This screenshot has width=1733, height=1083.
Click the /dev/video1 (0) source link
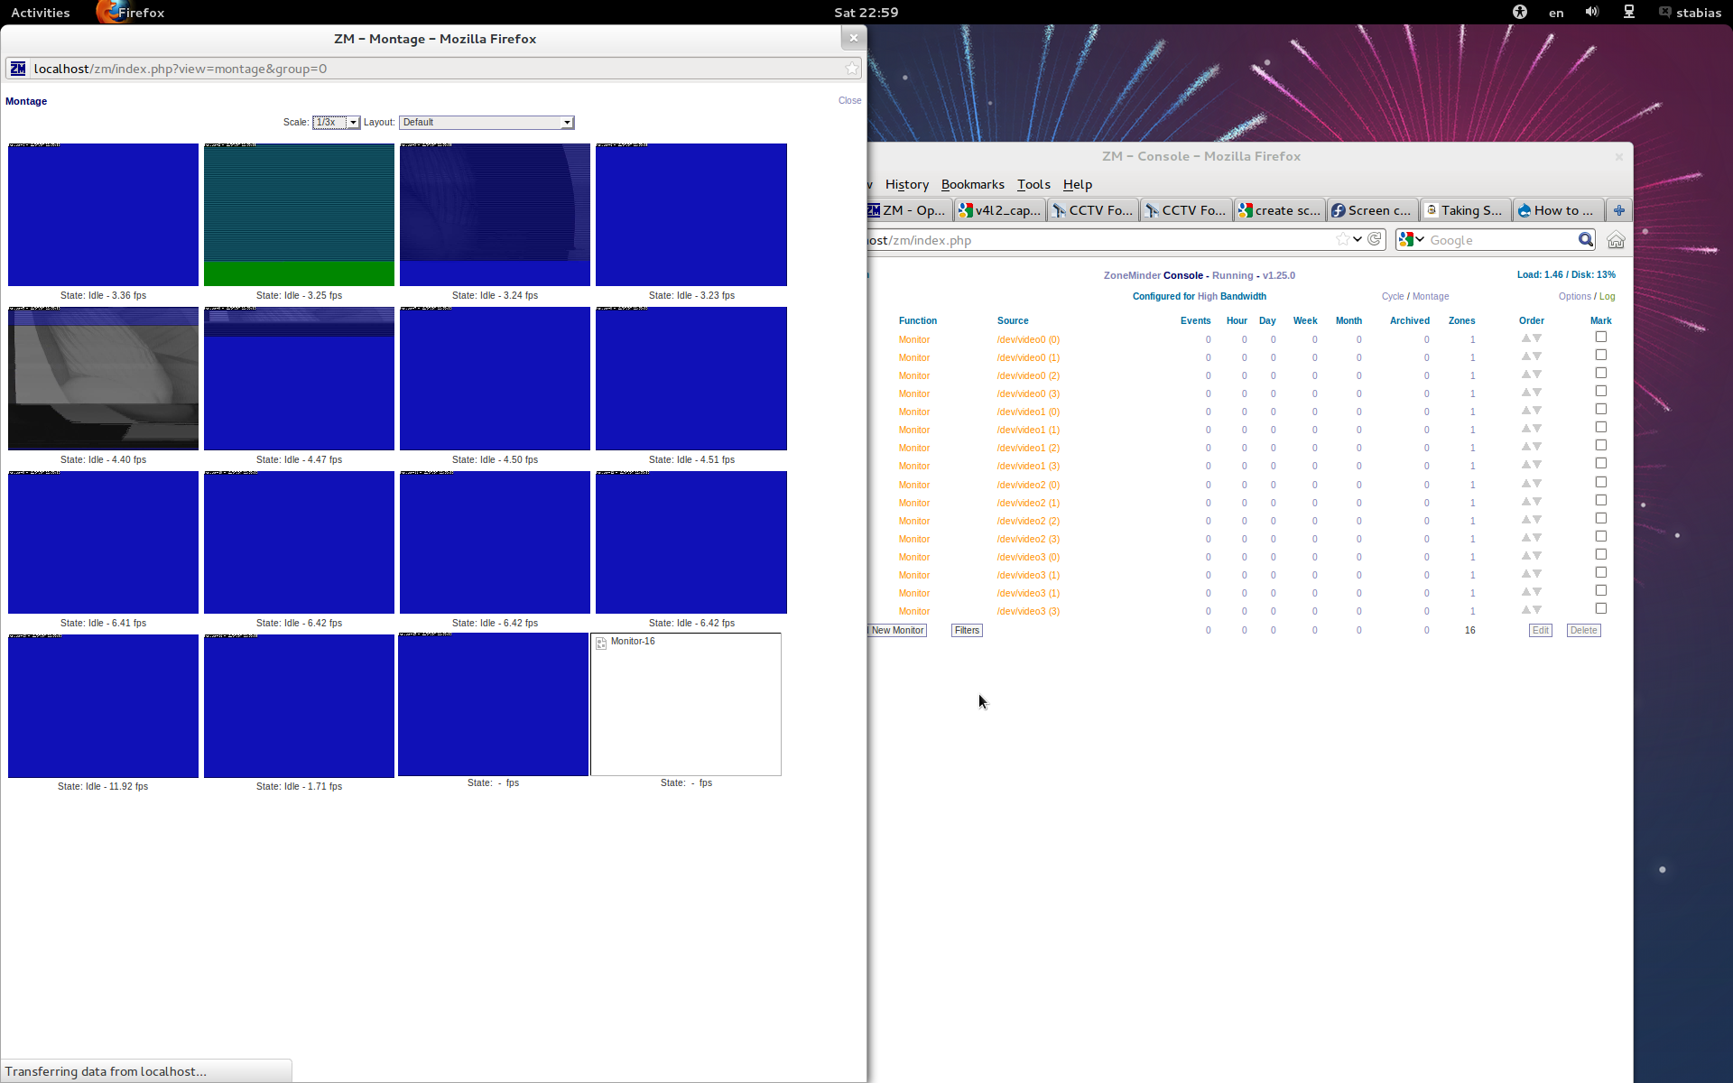[x=1028, y=412]
